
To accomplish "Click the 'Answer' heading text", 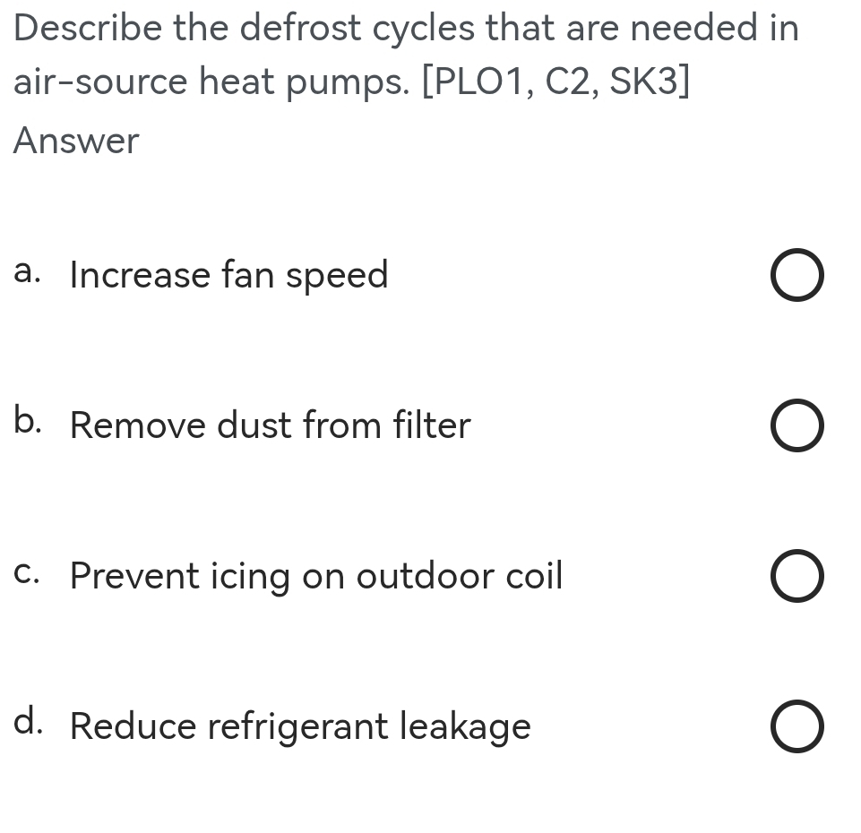I will 75,141.
